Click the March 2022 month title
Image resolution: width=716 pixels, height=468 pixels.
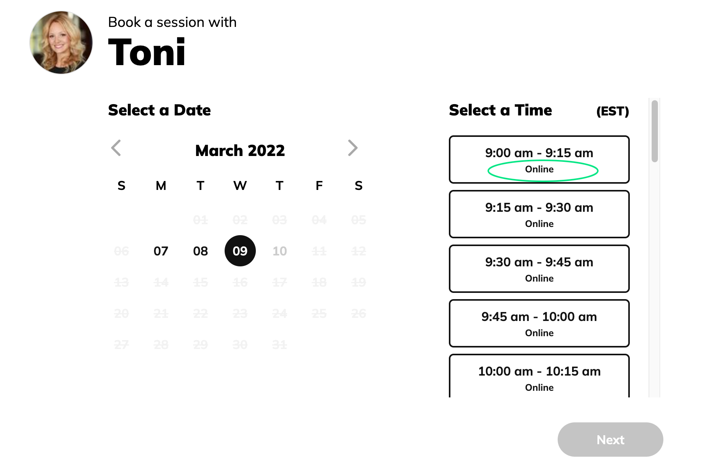click(x=240, y=151)
